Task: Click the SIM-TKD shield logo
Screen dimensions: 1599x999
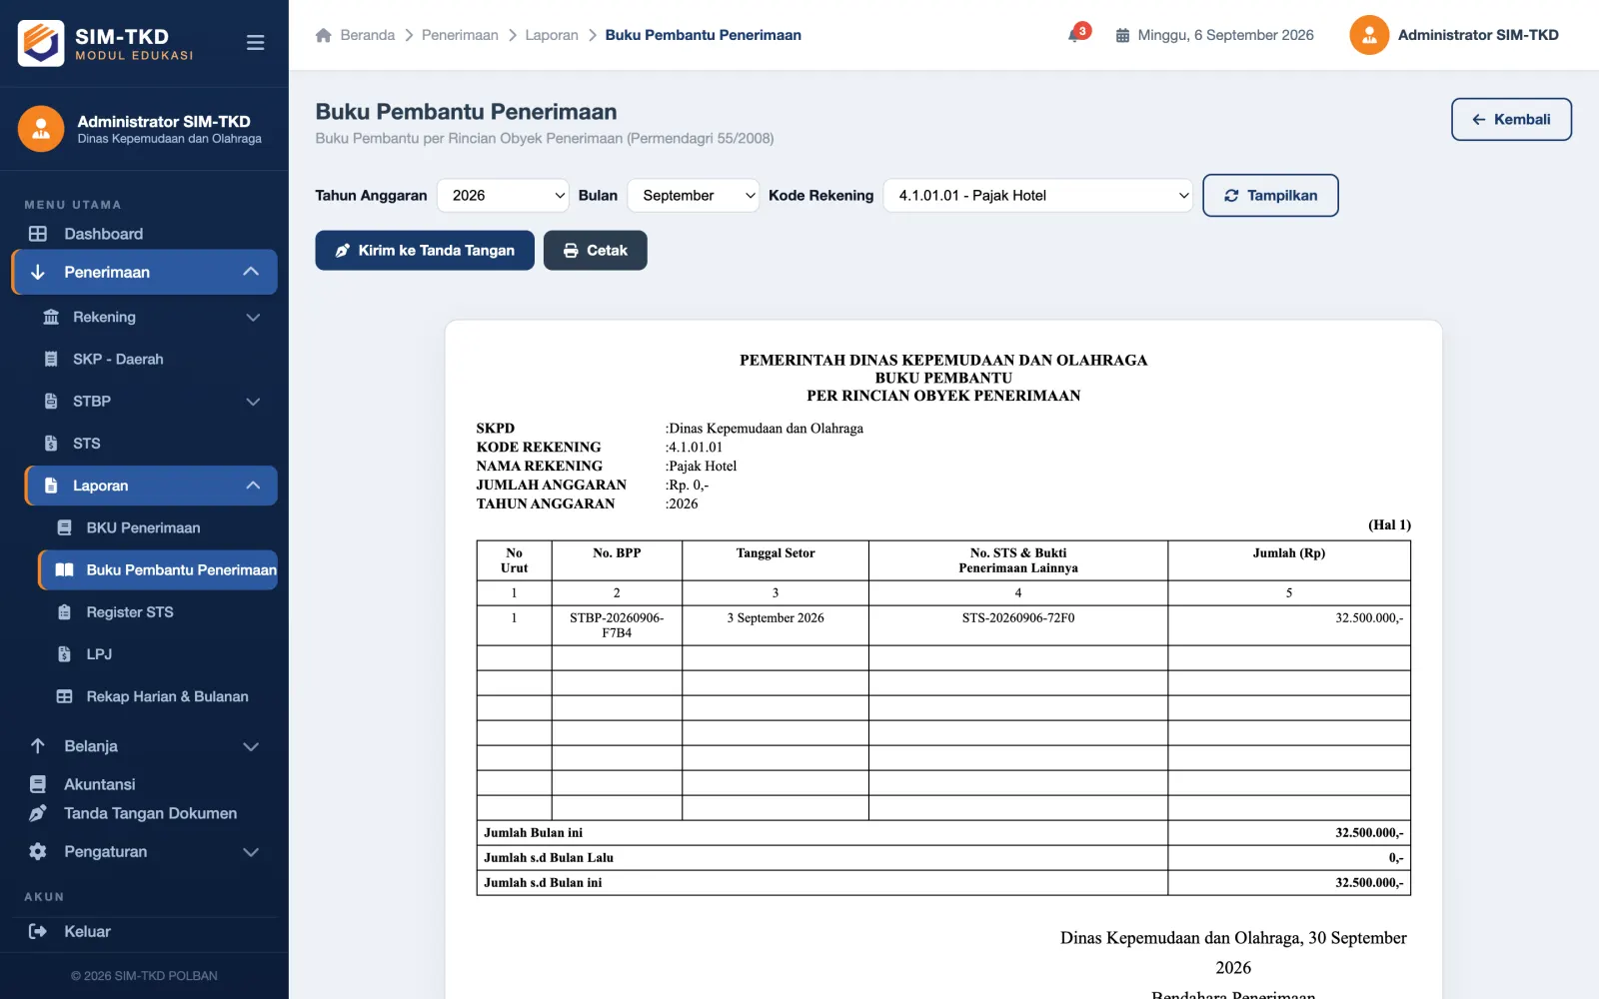Action: pos(41,43)
